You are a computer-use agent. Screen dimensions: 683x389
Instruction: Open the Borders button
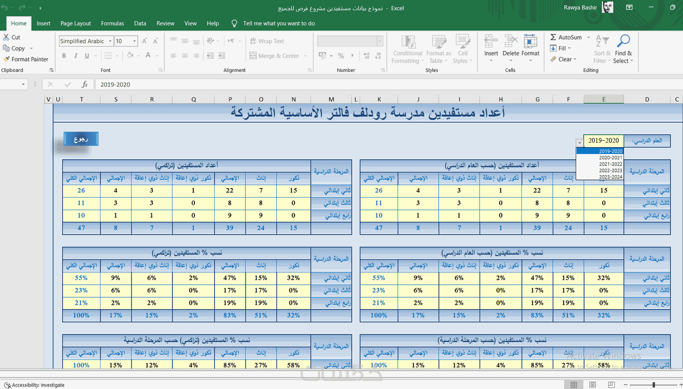point(108,55)
